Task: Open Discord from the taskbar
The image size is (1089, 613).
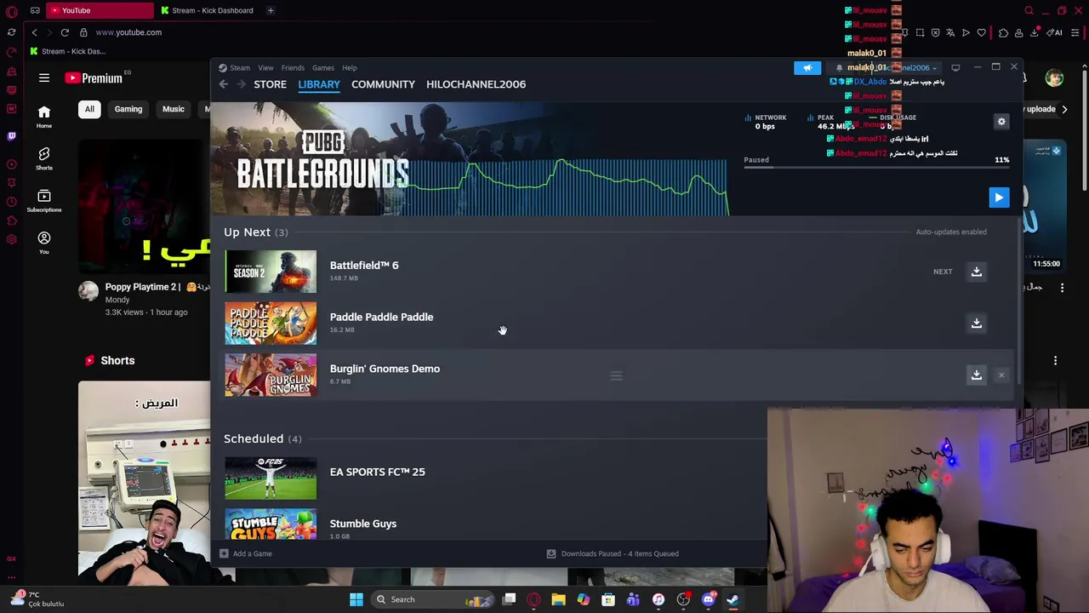Action: [x=708, y=599]
